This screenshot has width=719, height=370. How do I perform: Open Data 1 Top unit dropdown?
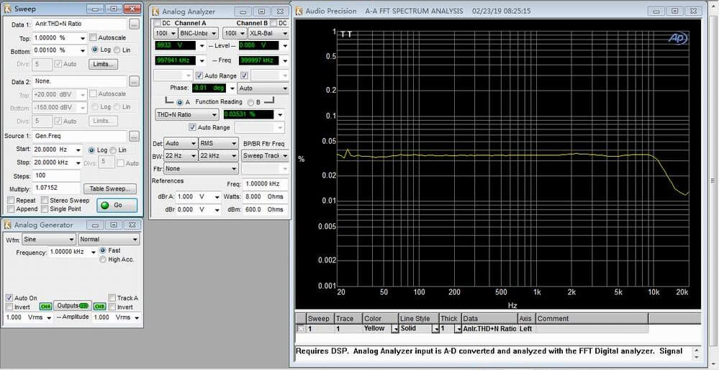coord(83,38)
